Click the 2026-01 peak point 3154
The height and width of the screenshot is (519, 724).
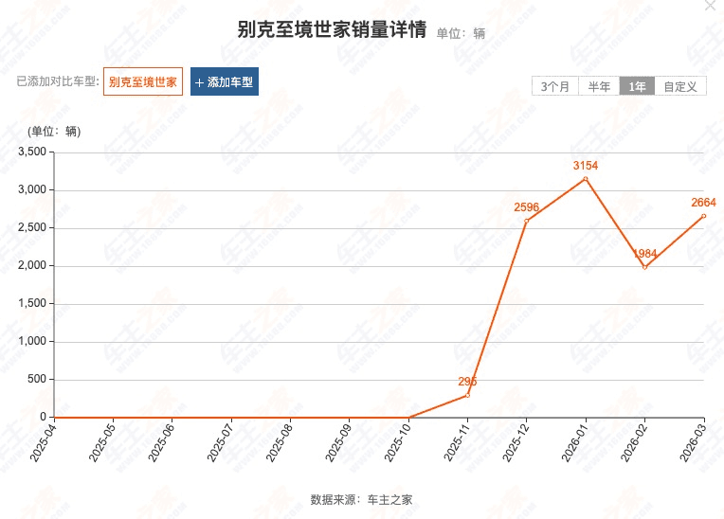click(586, 178)
